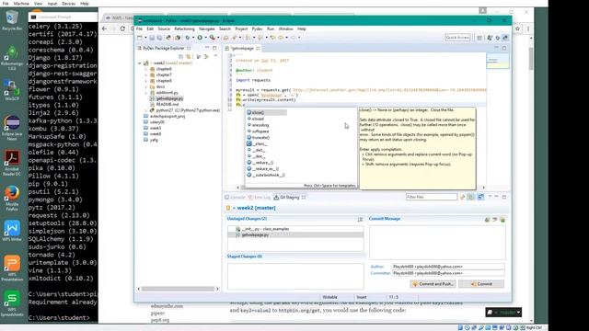The image size is (589, 331).
Task: Toggle Add Signed-off-by icon in Commit Message
Action: tap(495, 220)
